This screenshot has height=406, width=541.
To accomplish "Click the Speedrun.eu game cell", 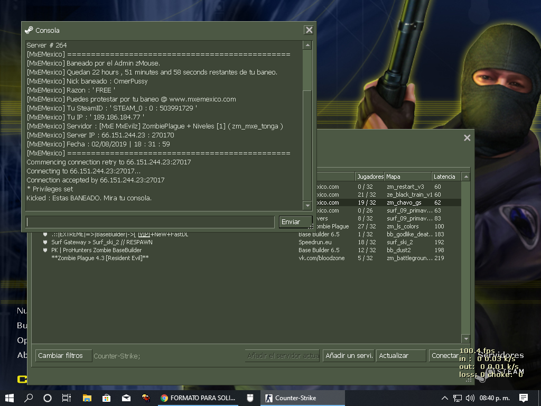I will [315, 242].
